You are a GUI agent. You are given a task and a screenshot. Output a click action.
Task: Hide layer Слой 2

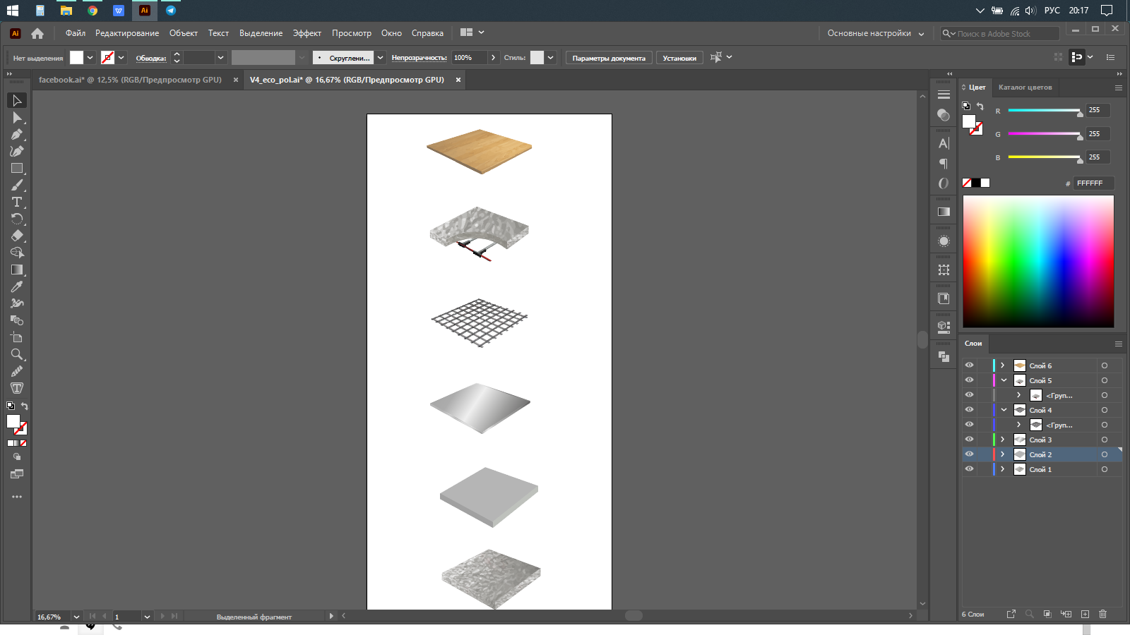pyautogui.click(x=970, y=454)
